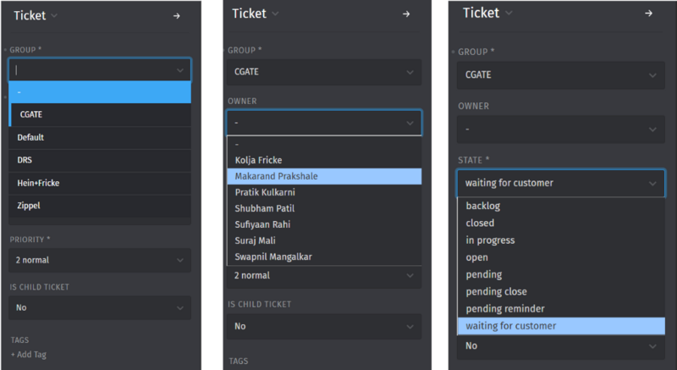Screen dimensions: 677x370
Task: Select the backlog state option
Action: coord(482,207)
